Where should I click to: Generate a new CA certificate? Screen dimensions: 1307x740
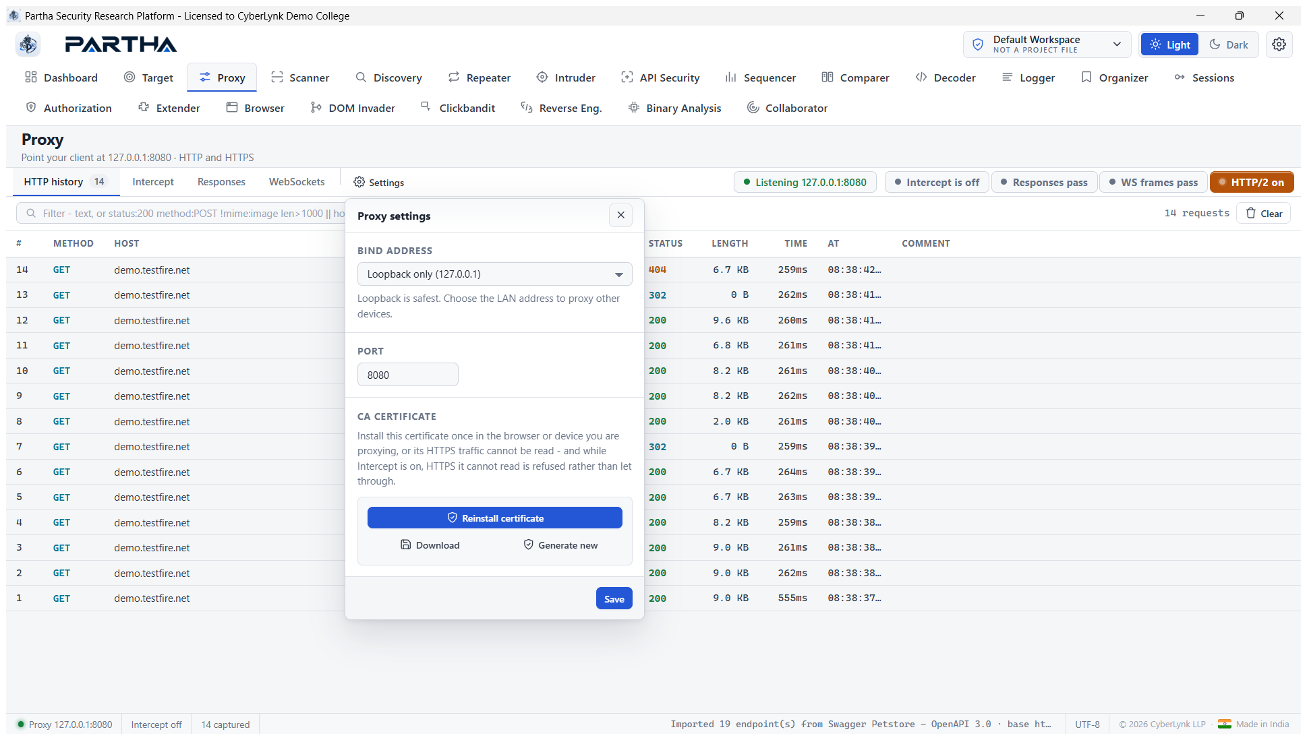click(560, 545)
